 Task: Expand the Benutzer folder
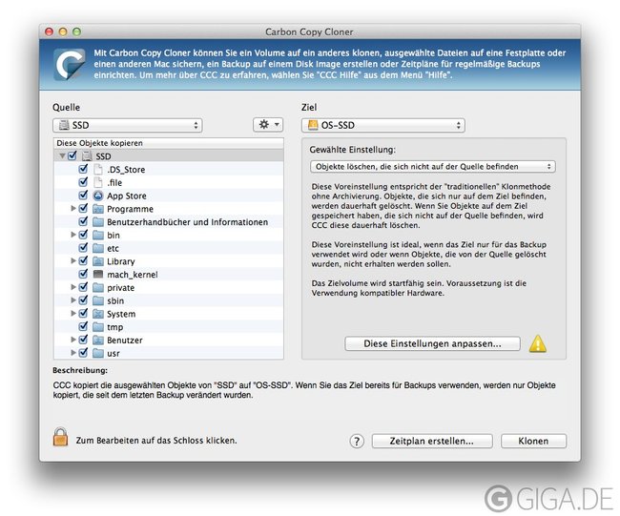point(73,340)
